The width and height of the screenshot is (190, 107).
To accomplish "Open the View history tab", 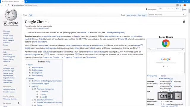I will 142,15.
